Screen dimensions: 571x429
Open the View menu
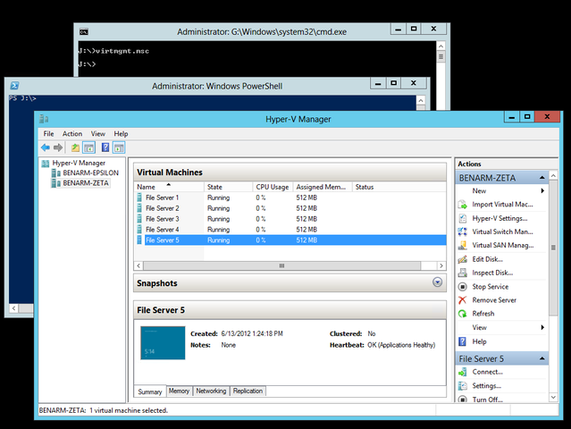[98, 134]
